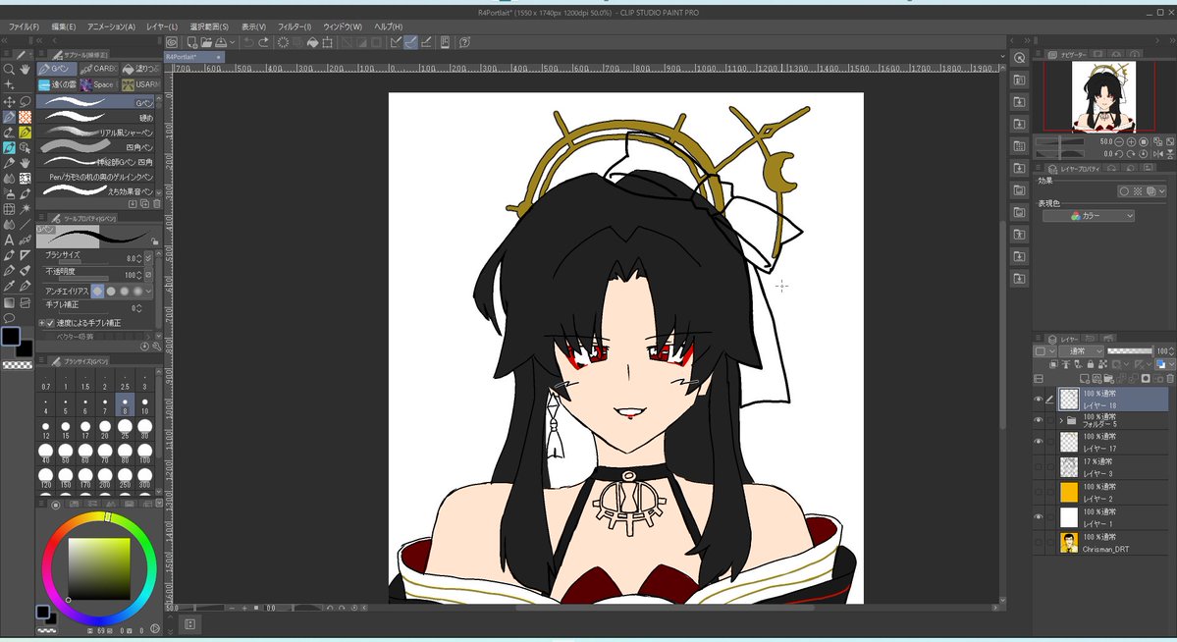The width and height of the screenshot is (1177, 642).
Task: Click zoom out minus in Navigator
Action: coord(1119,141)
